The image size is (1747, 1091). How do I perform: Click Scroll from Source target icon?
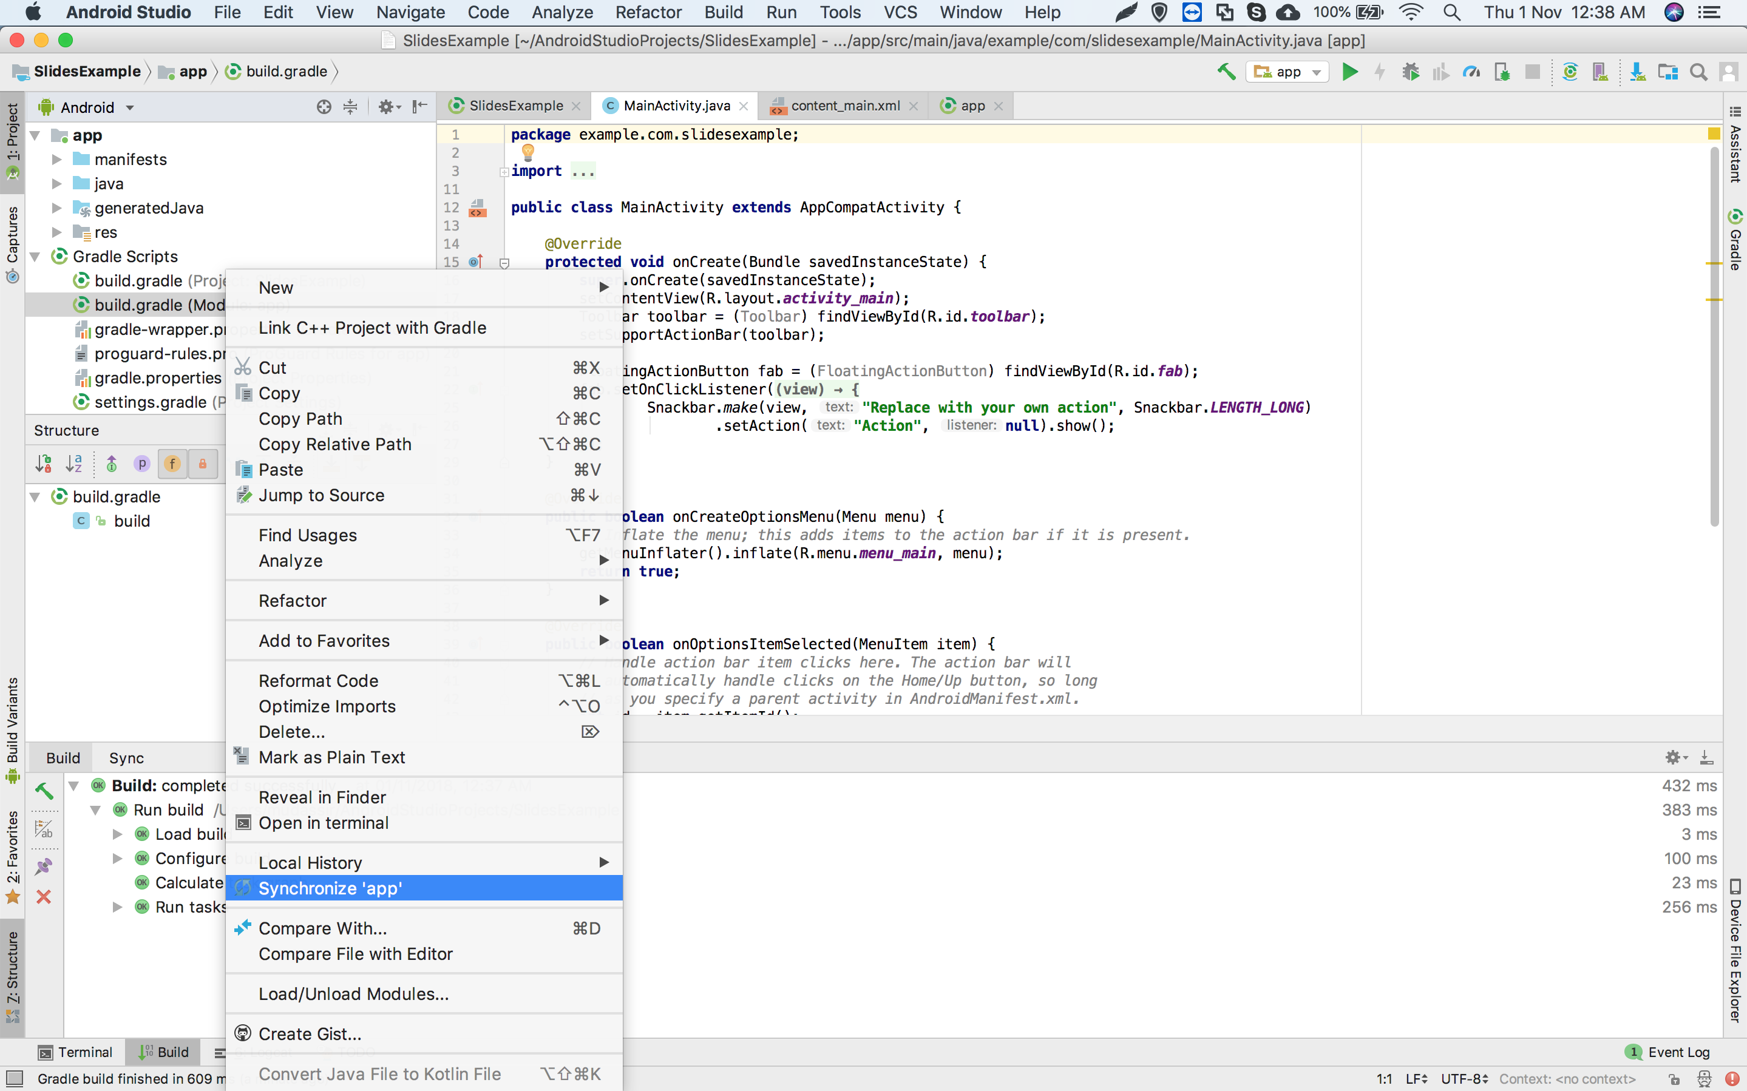pos(324,107)
